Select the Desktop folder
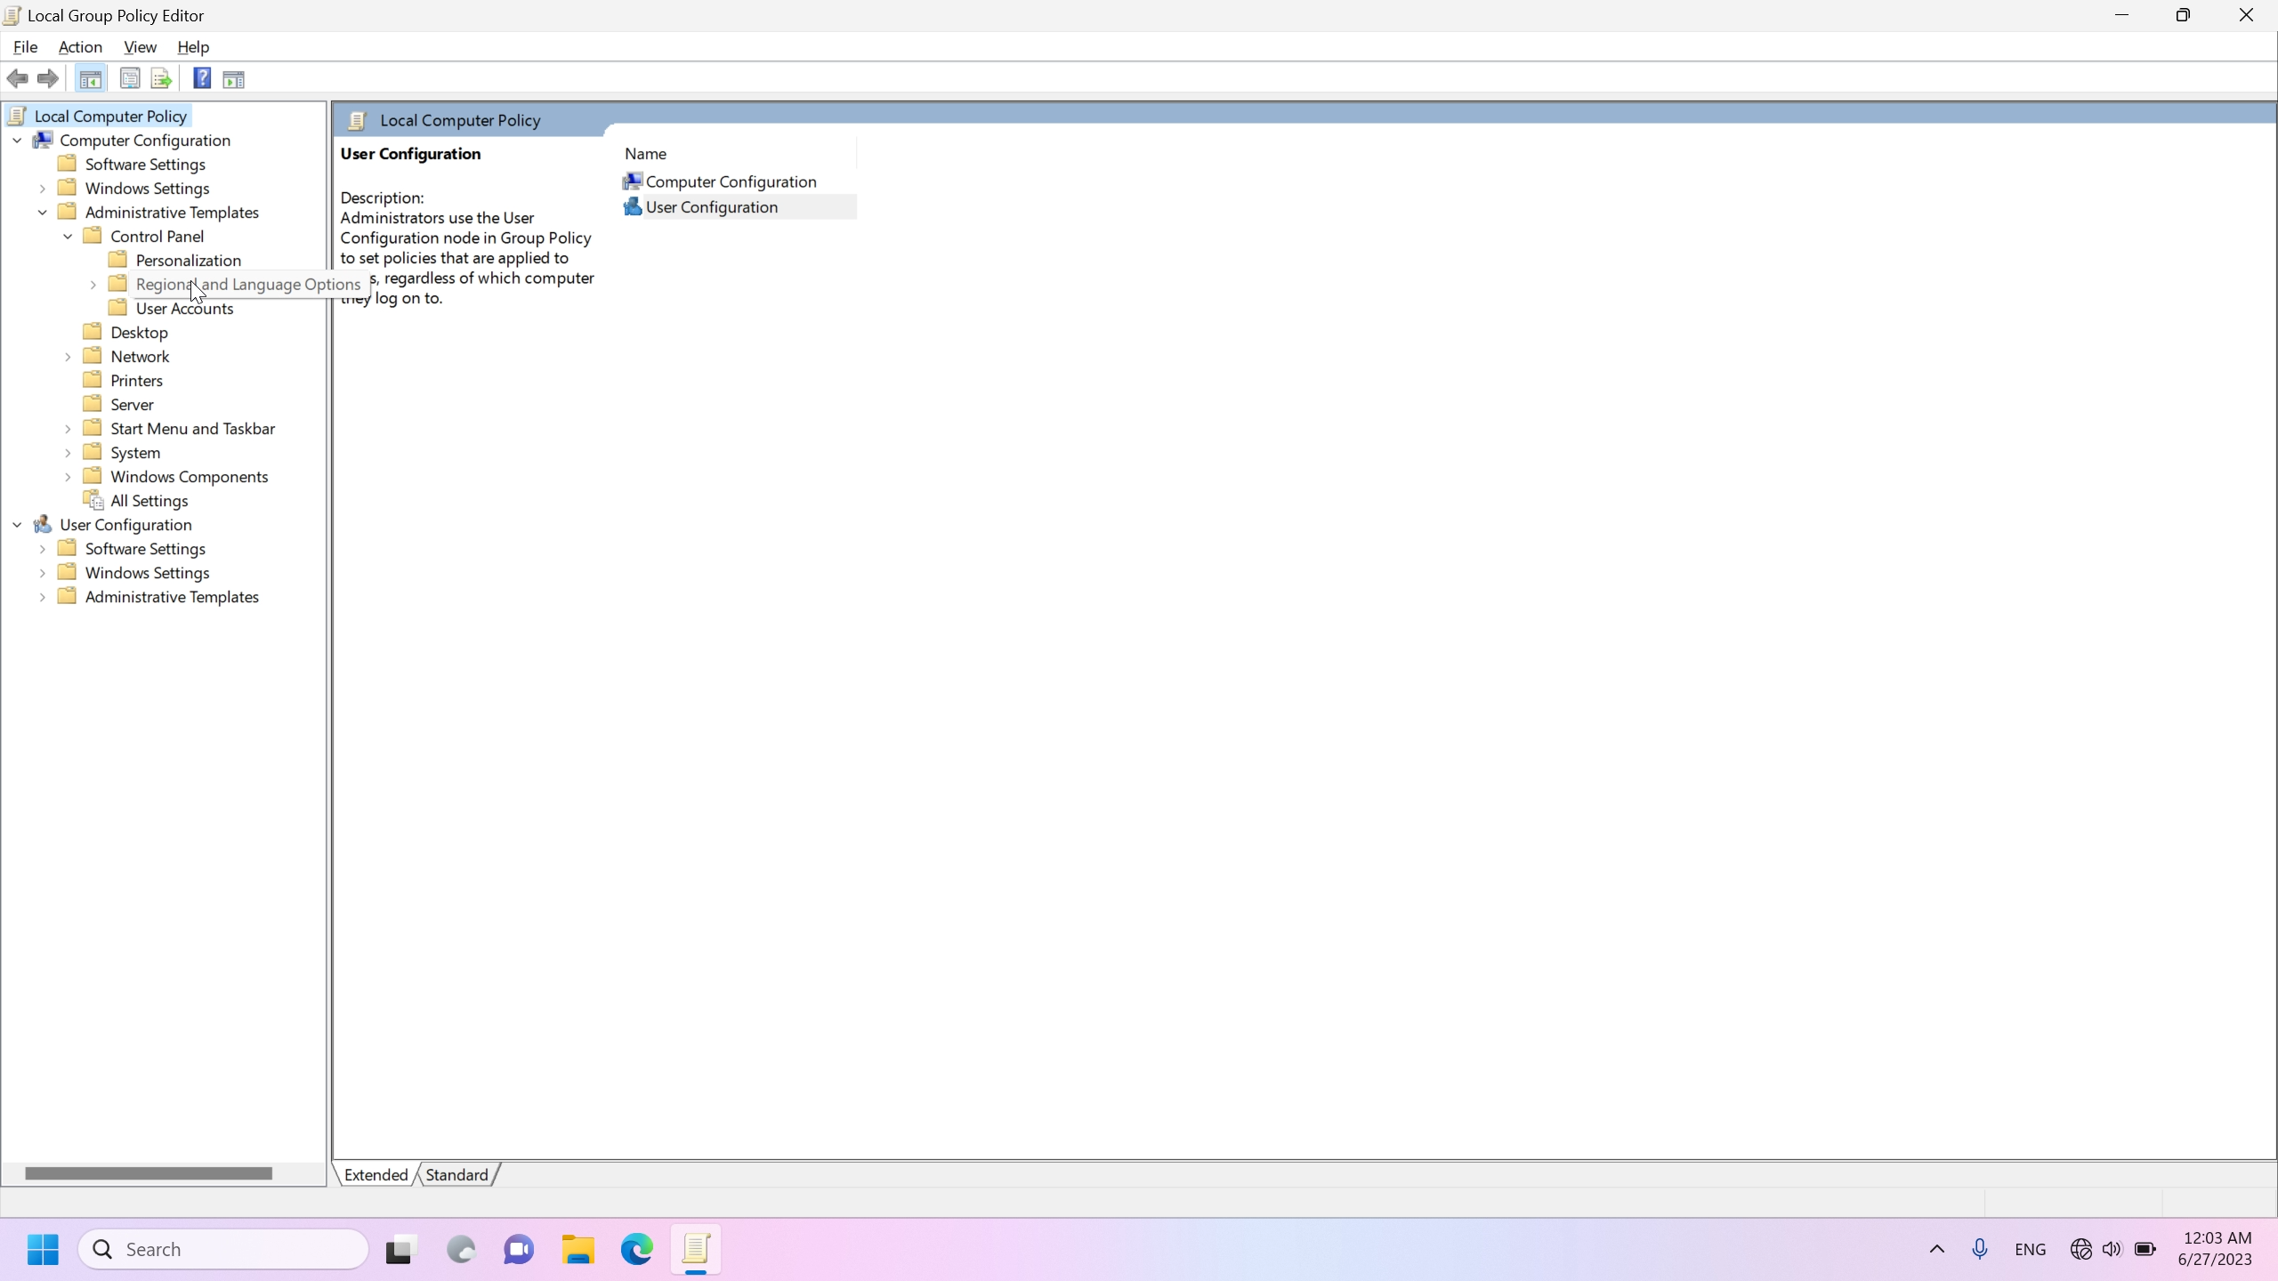2278x1281 pixels. [x=139, y=333]
